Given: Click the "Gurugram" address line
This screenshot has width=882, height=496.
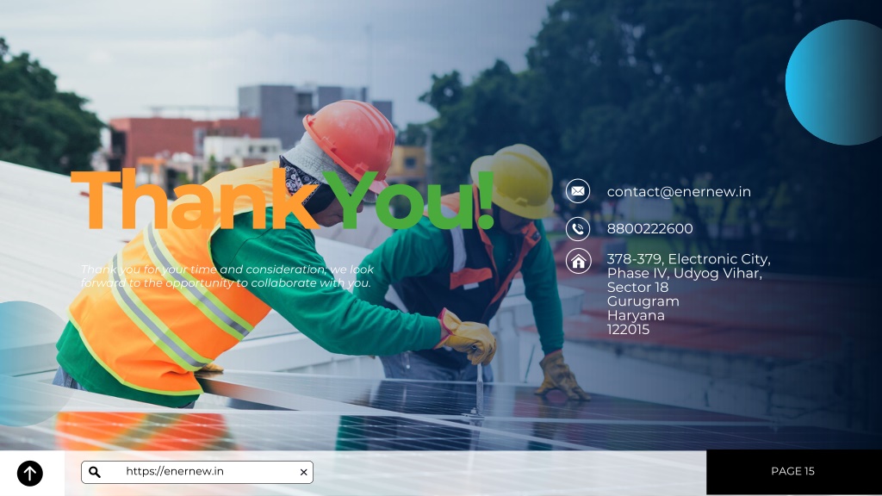Looking at the screenshot, I should point(643,301).
